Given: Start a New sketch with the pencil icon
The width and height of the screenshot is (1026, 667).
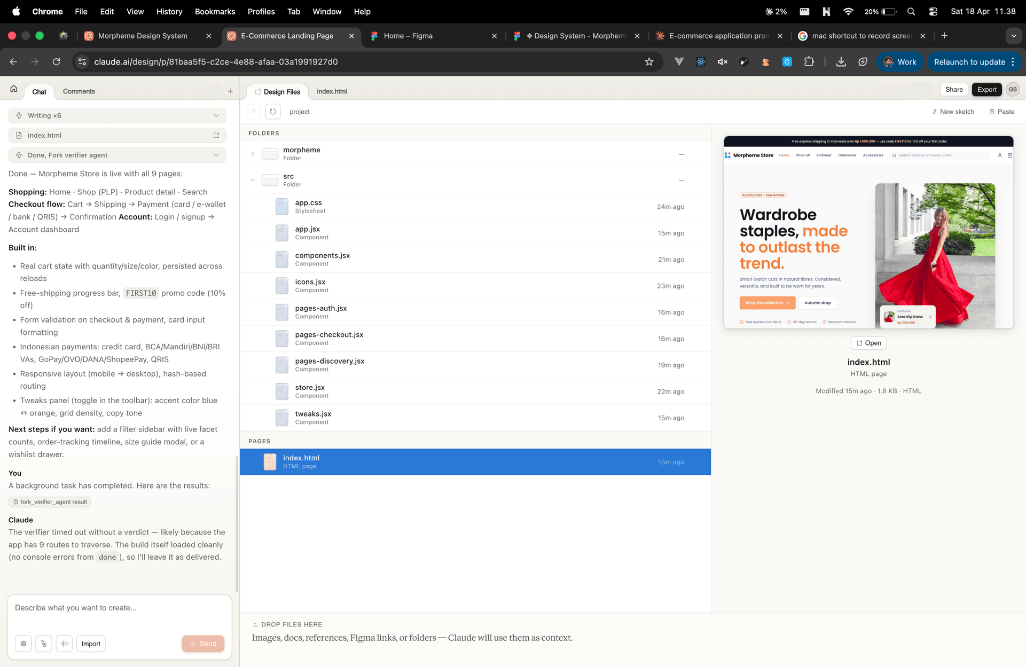Looking at the screenshot, I should click(953, 112).
